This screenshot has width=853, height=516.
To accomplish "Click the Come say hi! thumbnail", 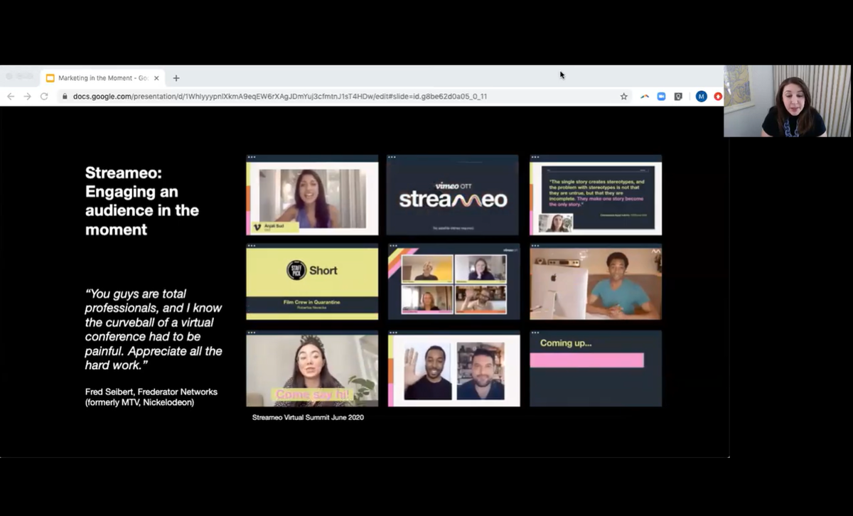I will tap(312, 368).
